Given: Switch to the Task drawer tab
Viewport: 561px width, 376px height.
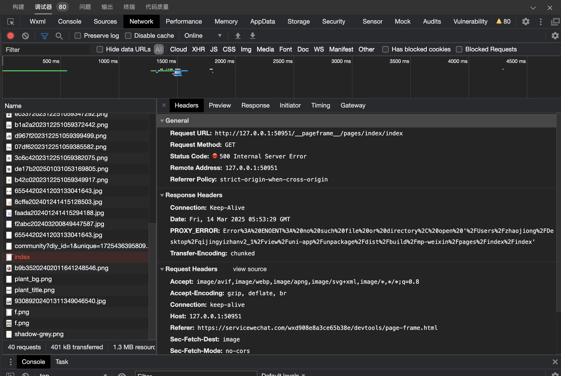Looking at the screenshot, I should tap(62, 362).
